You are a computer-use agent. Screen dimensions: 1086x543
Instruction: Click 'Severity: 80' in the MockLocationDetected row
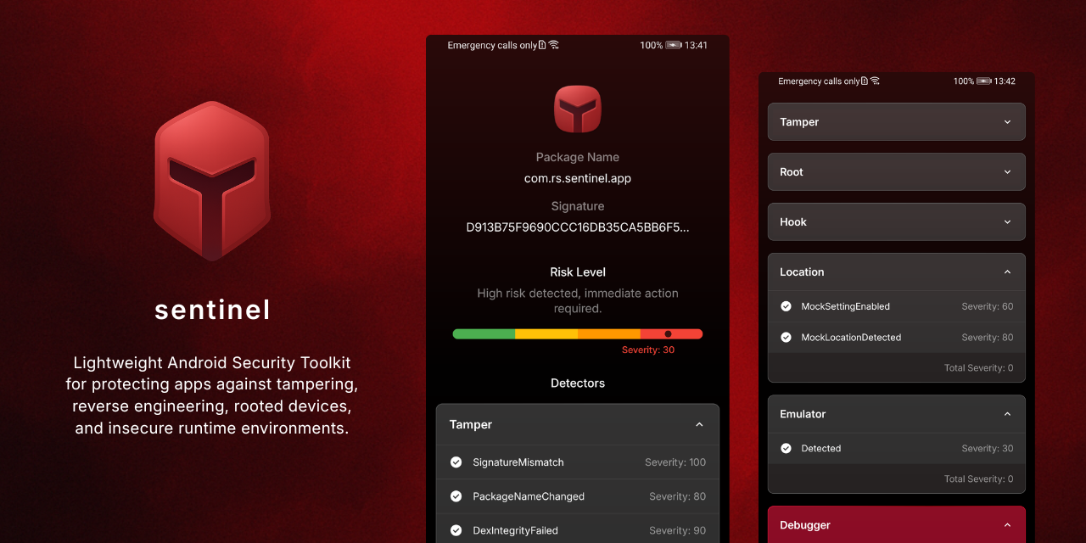tap(988, 337)
